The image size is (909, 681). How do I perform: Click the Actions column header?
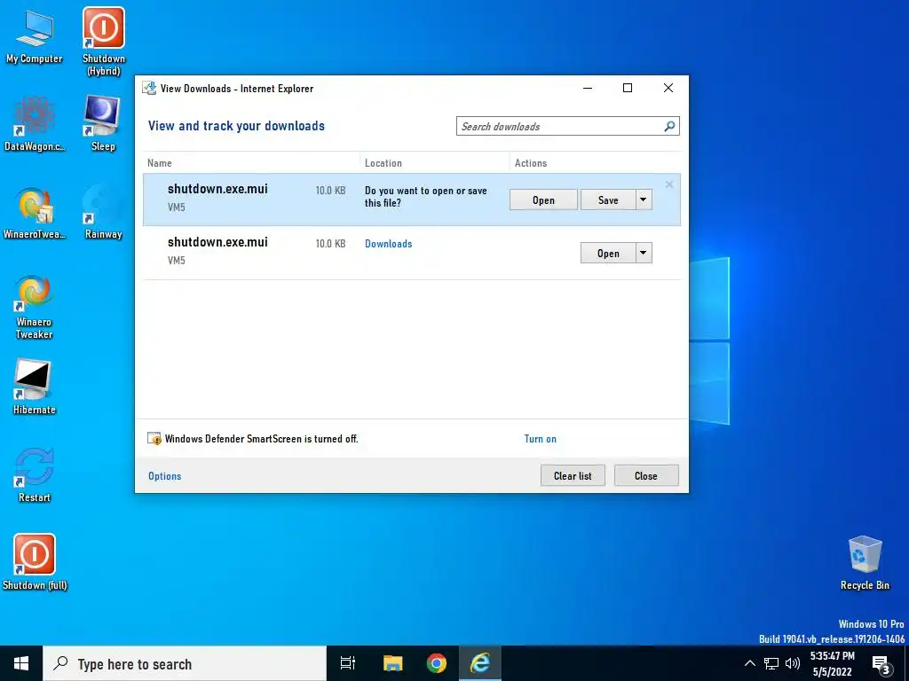click(x=595, y=163)
